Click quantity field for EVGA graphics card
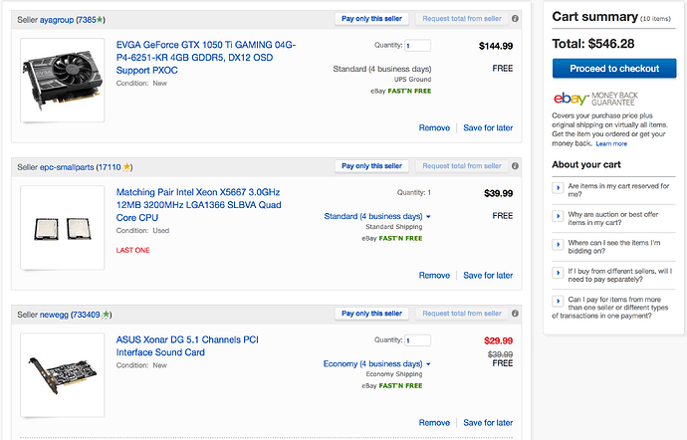687x440 pixels. [417, 46]
